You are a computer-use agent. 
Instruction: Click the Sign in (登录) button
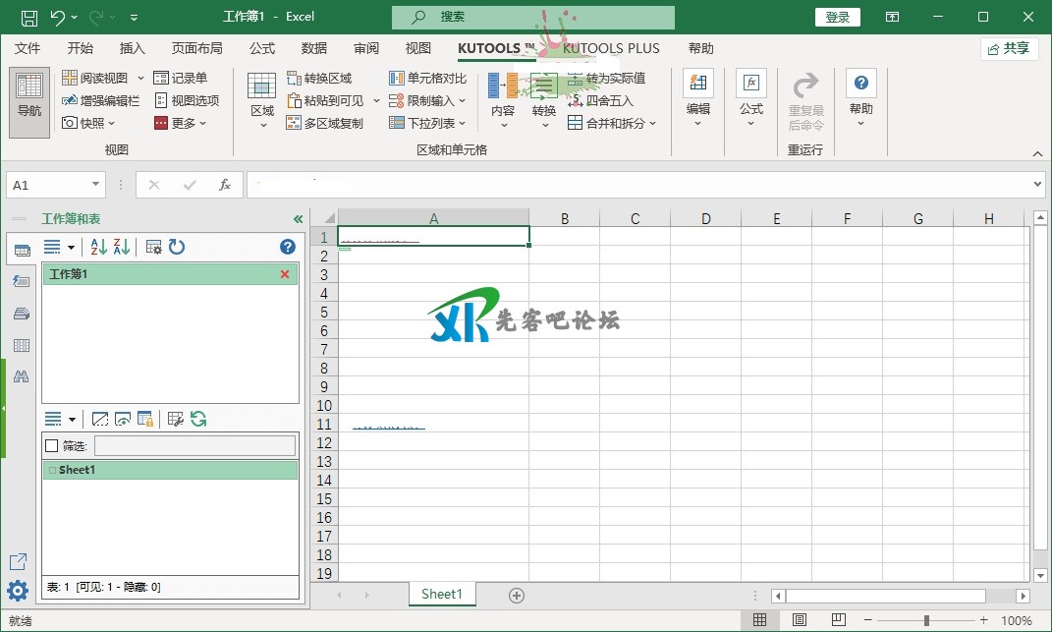pos(838,17)
